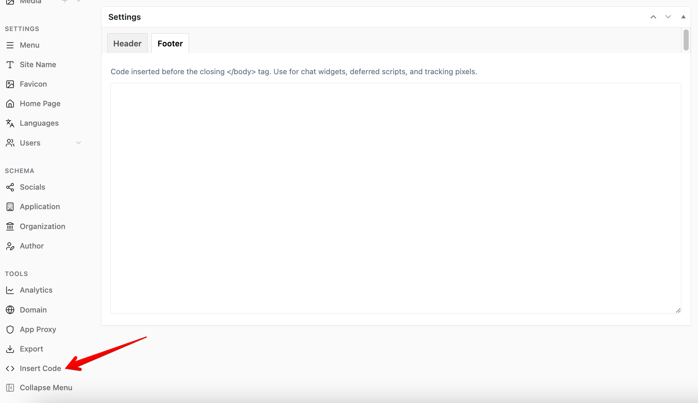This screenshot has width=698, height=403.
Task: Click the Socials share icon
Action: click(x=10, y=187)
